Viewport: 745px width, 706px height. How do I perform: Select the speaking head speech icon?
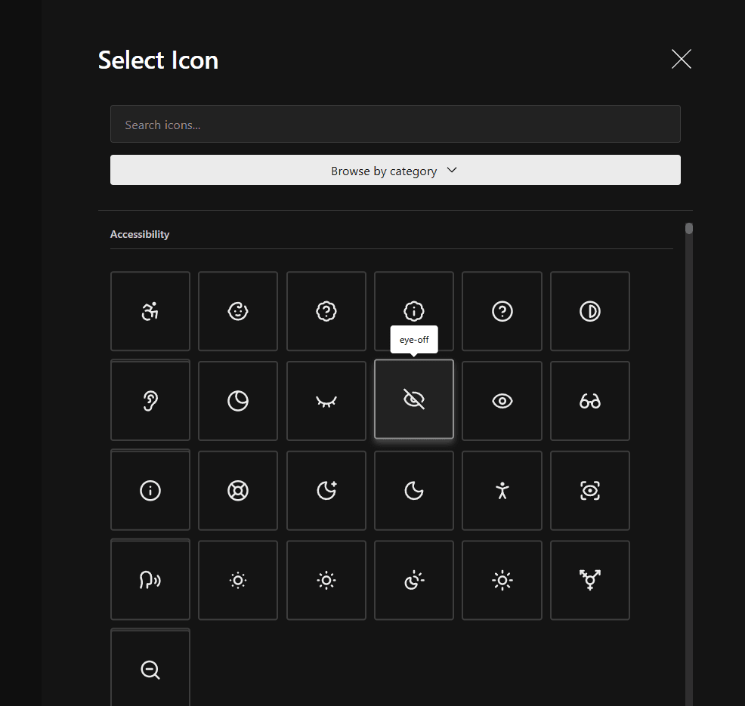pos(150,580)
